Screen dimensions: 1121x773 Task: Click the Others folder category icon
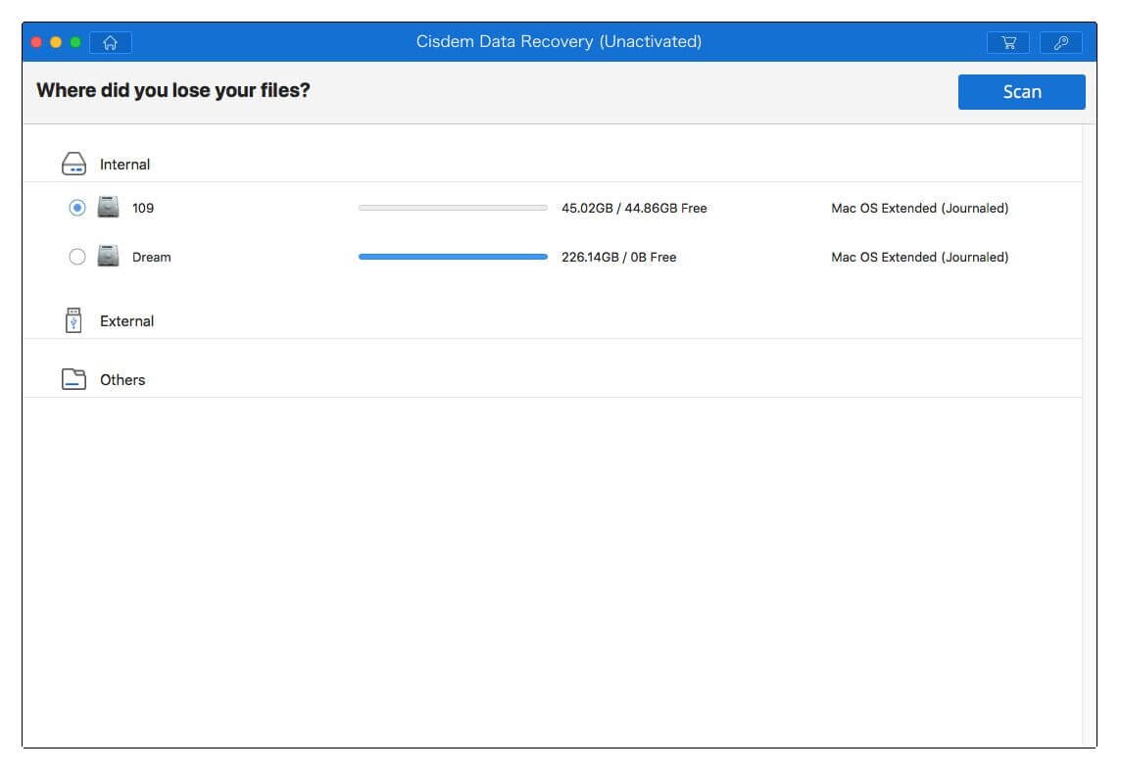(73, 379)
